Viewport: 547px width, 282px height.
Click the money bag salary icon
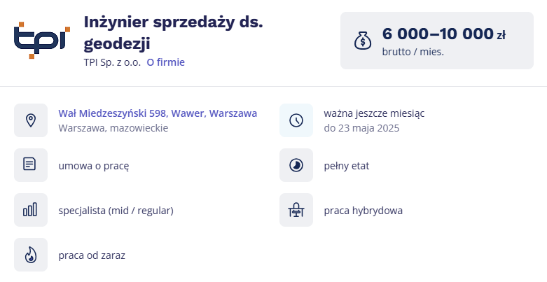pyautogui.click(x=363, y=41)
